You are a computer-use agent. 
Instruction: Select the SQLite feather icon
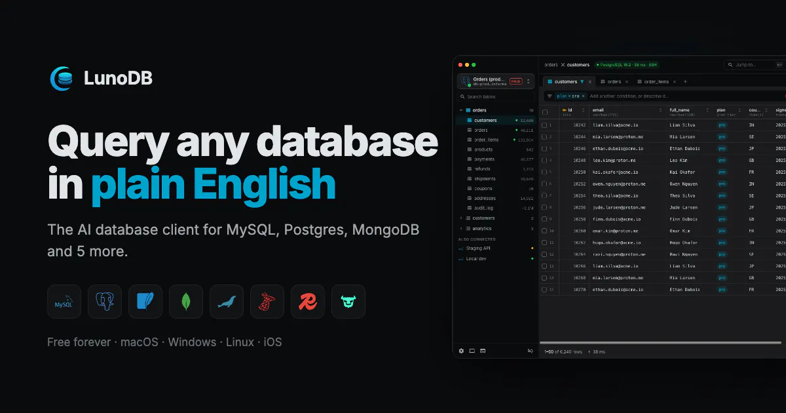(145, 302)
